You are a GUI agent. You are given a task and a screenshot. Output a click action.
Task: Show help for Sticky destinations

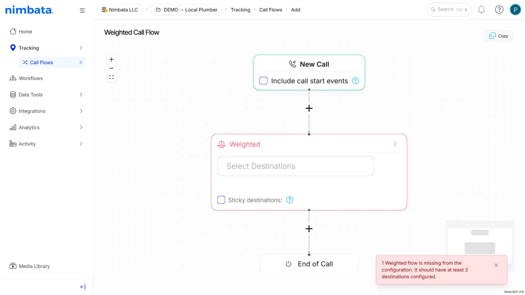pos(289,200)
